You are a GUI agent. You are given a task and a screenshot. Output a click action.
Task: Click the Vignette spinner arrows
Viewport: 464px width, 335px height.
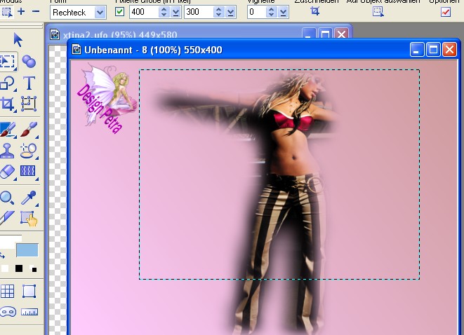pos(271,12)
